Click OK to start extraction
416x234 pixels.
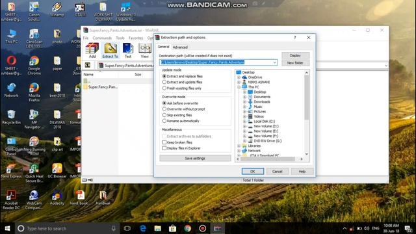(253, 172)
